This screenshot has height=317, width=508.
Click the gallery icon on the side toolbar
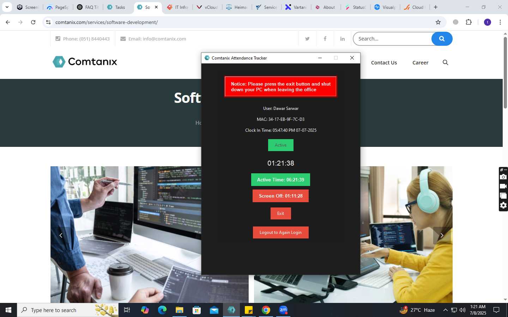[x=503, y=196]
